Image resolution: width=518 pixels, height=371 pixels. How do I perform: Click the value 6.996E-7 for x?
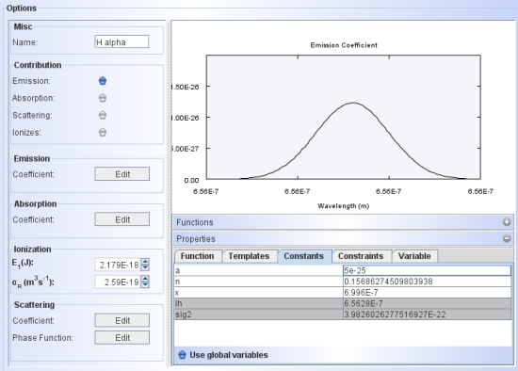[x=427, y=292]
